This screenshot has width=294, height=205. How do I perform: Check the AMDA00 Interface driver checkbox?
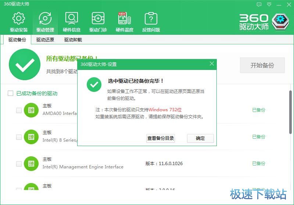(19, 110)
